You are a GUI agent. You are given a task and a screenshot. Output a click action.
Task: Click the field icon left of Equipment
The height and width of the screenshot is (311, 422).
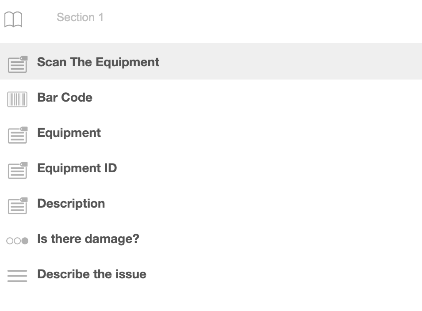[18, 135]
